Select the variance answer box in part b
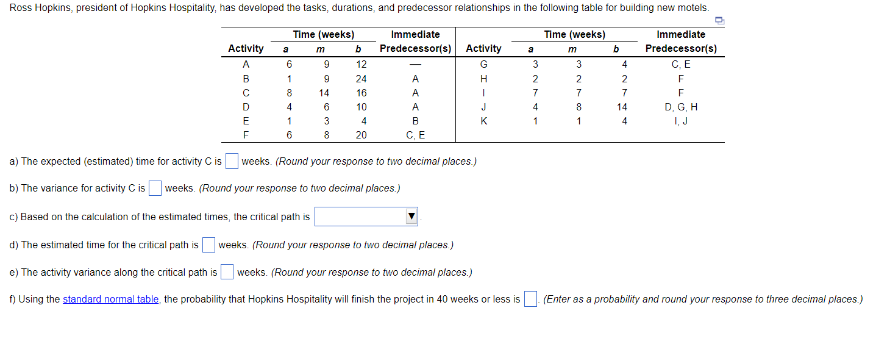This screenshot has width=876, height=355. pyautogui.click(x=154, y=188)
